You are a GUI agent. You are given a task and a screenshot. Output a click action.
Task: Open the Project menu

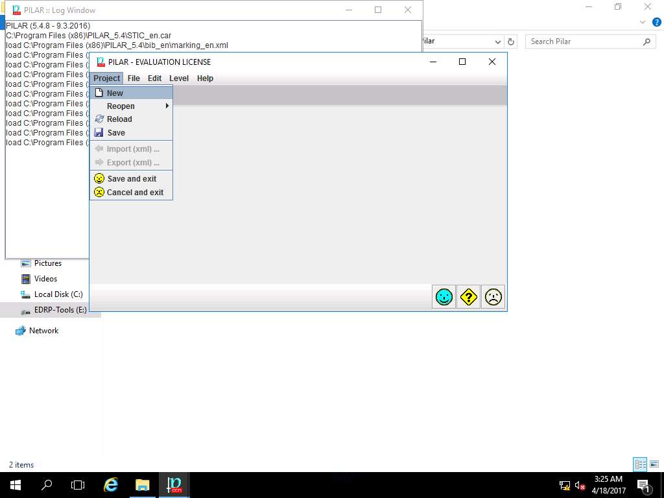point(107,78)
